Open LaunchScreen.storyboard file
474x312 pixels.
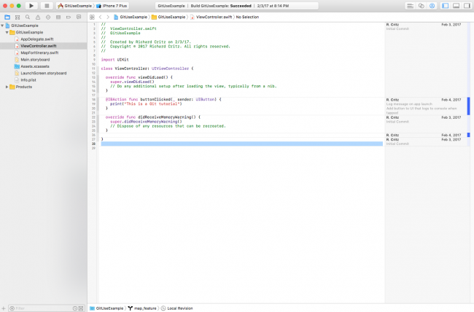coord(44,73)
